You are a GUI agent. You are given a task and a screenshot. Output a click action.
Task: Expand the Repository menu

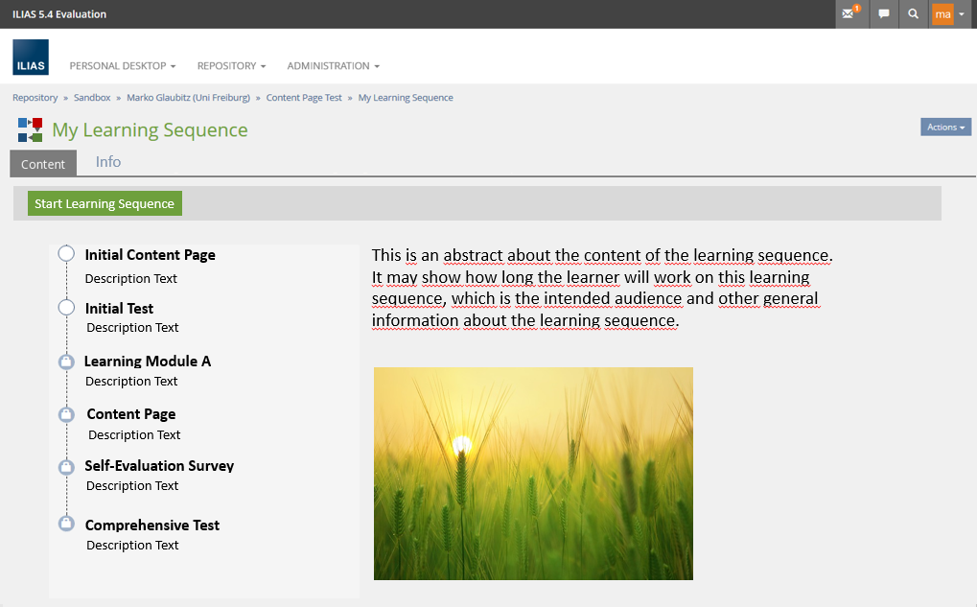click(231, 66)
